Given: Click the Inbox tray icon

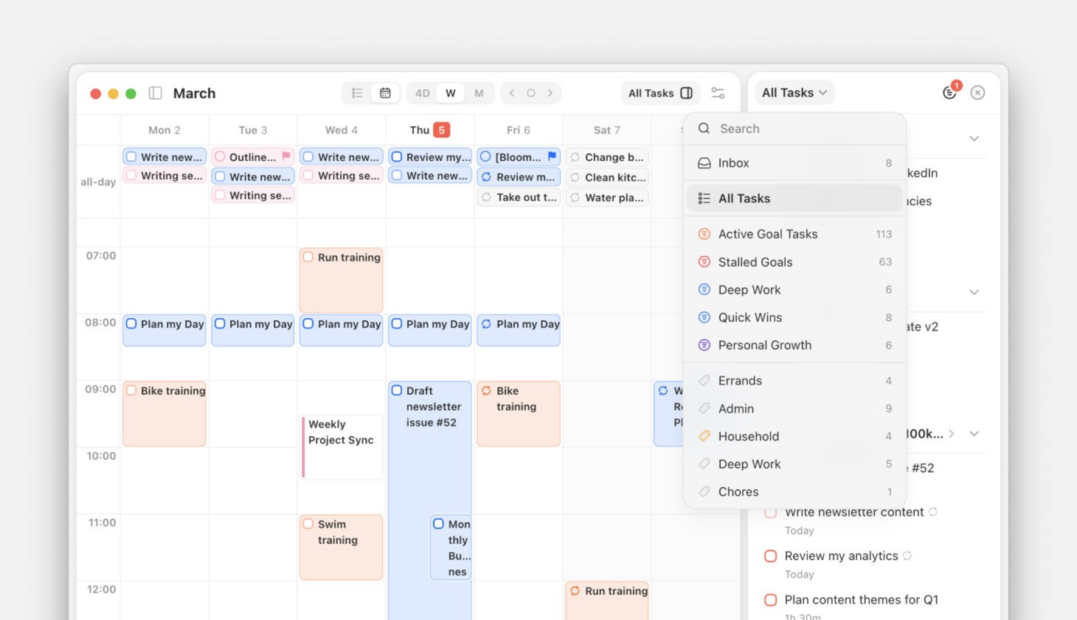Looking at the screenshot, I should click(x=704, y=163).
